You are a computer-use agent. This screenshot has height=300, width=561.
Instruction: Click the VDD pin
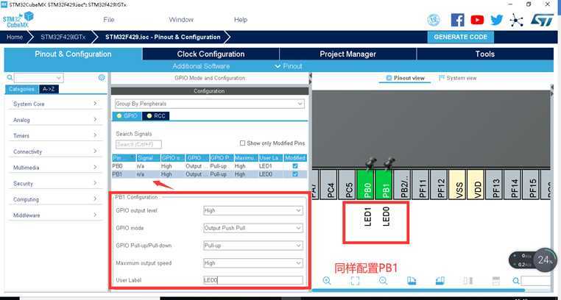(476, 185)
